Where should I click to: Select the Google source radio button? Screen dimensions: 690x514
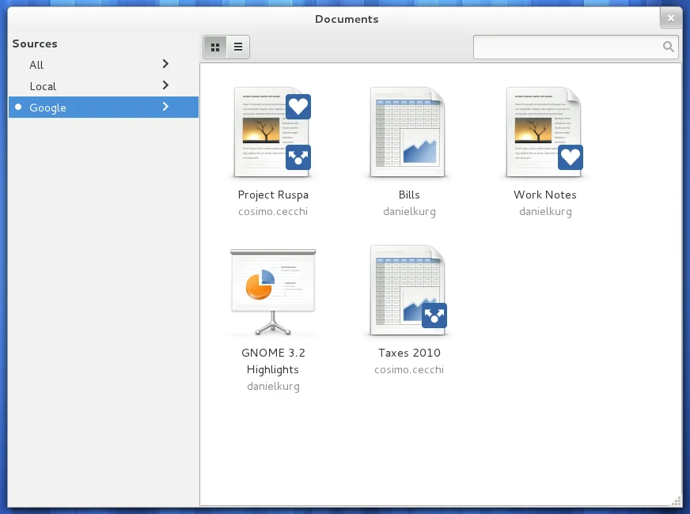pos(17,107)
